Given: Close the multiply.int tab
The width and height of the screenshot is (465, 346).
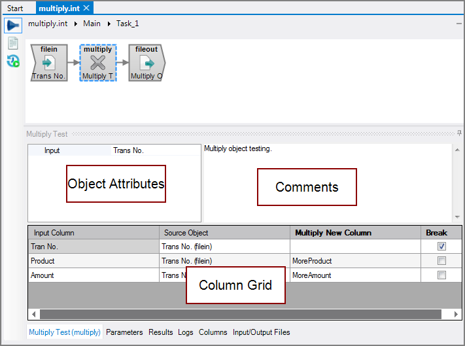Looking at the screenshot, I should [x=87, y=9].
